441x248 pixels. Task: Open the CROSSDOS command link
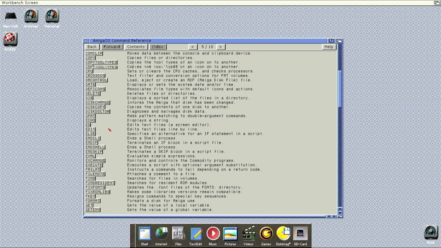click(x=95, y=76)
